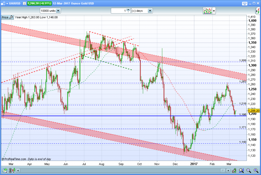Click the Jul month label on time axis
261x175 pixels.
coord(84,164)
